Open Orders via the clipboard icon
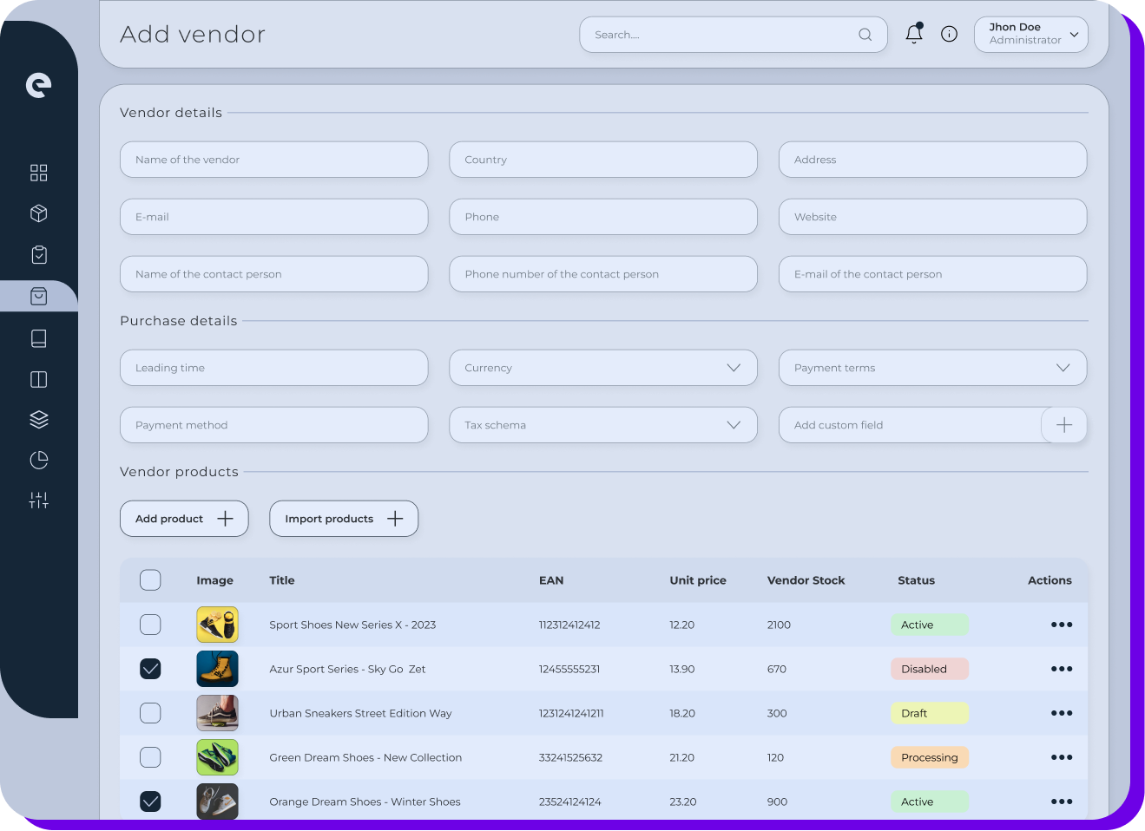The image size is (1145, 831). click(x=38, y=254)
